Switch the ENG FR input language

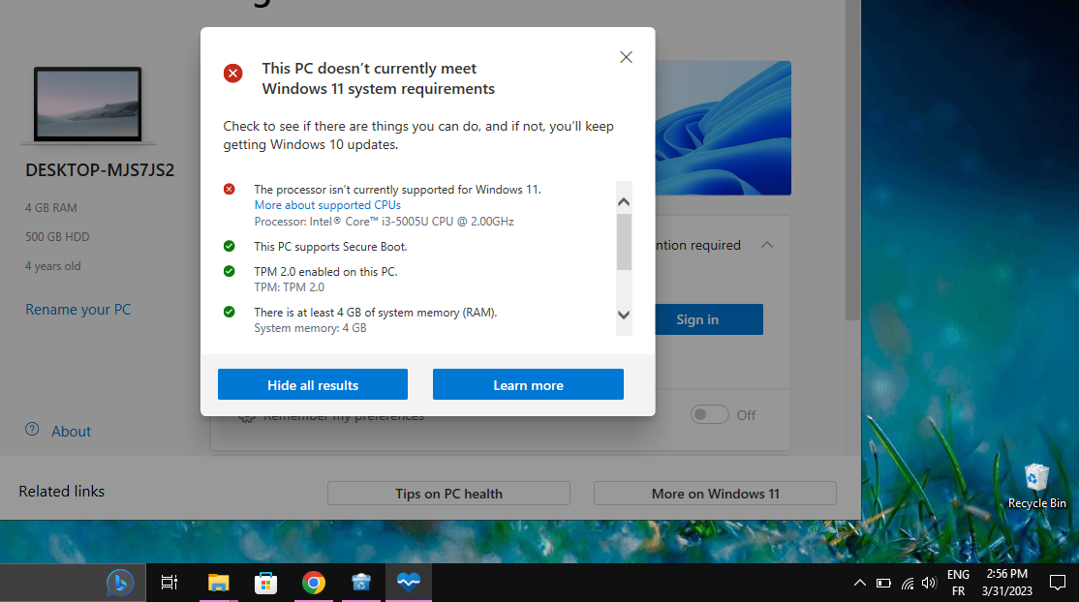point(958,583)
